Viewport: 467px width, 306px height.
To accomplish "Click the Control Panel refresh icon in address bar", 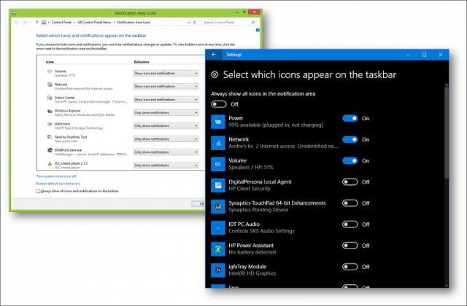I will tap(195, 23).
